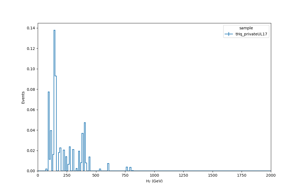Screen dimensions: 301x192
Task: Click the y-axis tick label 0.14
Action: (x=31, y=28)
